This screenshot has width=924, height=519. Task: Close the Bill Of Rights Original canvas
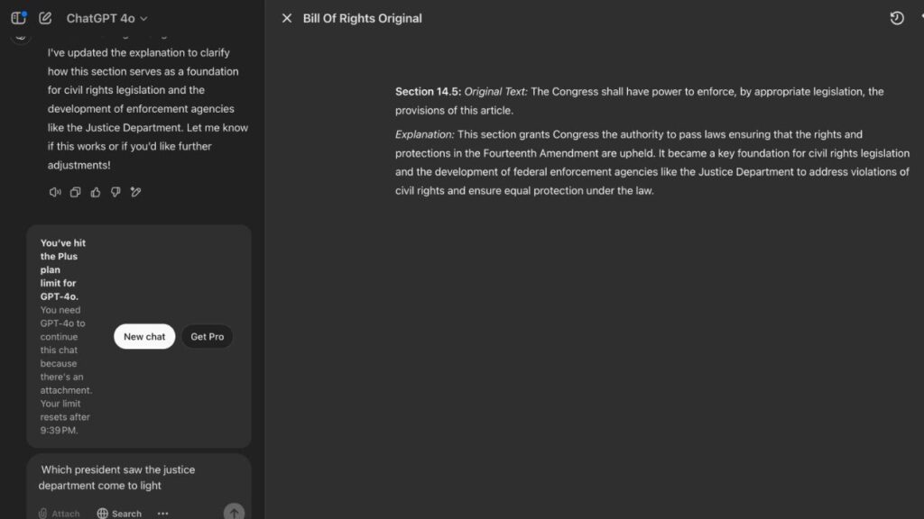(x=287, y=18)
